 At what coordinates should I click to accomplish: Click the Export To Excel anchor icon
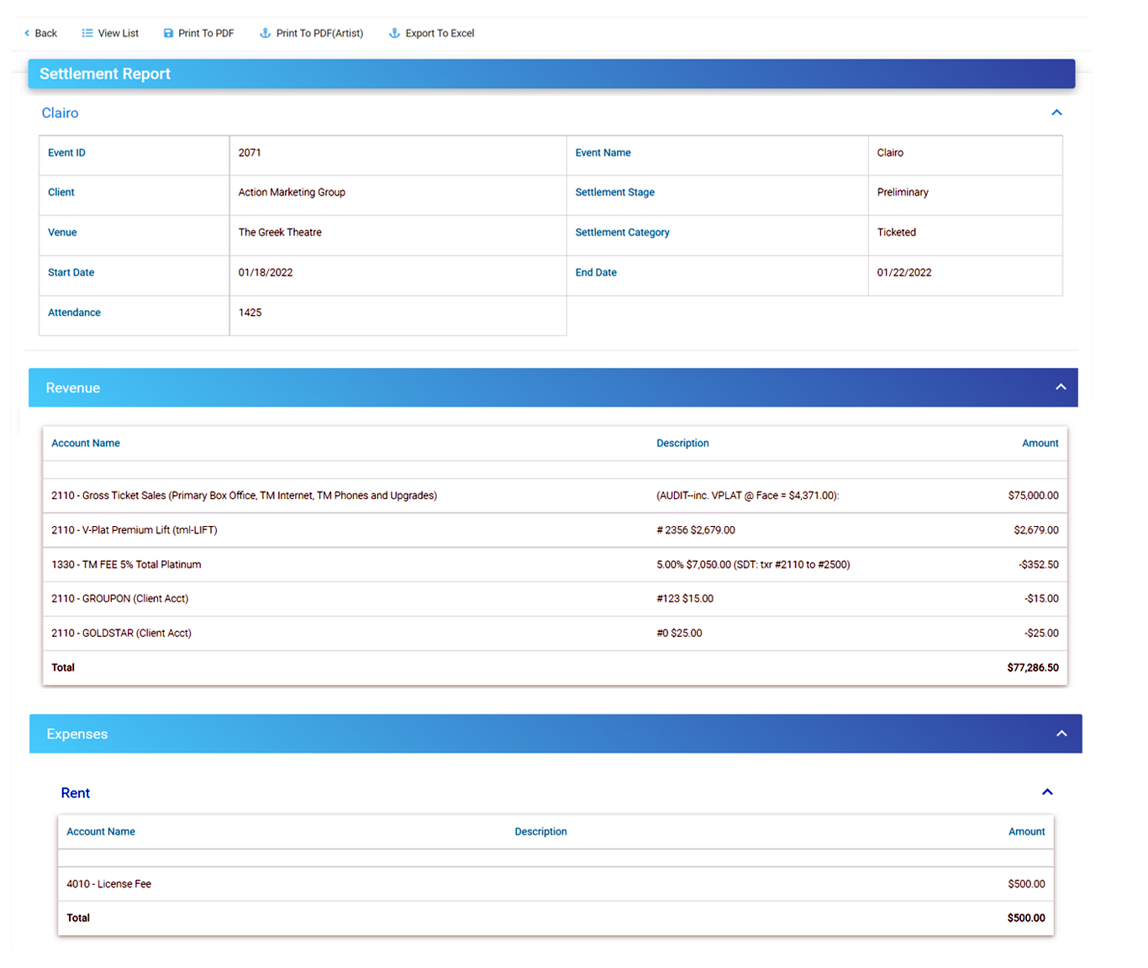392,33
